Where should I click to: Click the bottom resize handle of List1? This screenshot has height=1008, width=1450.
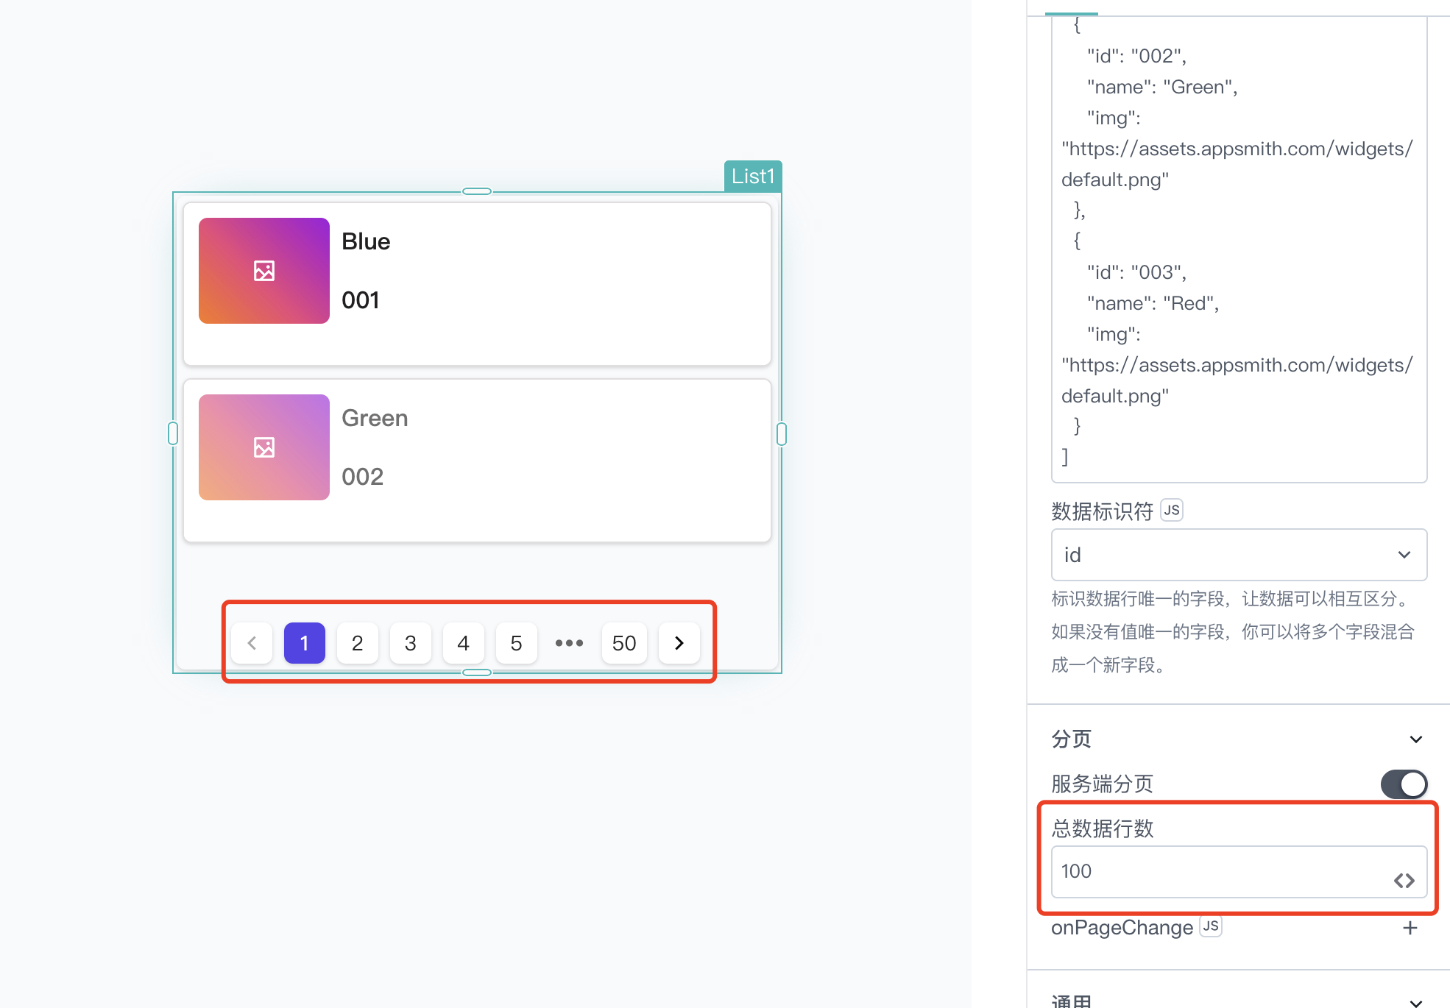click(477, 672)
